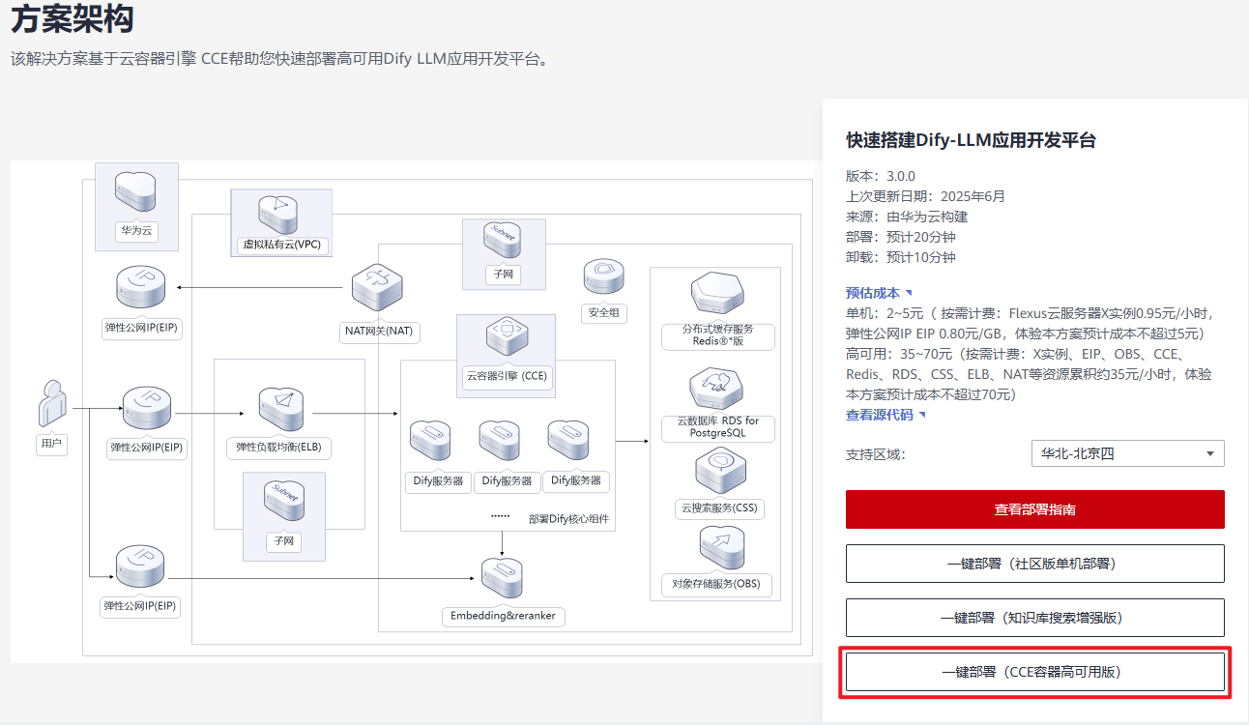Click the 虚拟私有云(VPC) label
Viewport: 1249px width, 725px height.
(x=281, y=245)
